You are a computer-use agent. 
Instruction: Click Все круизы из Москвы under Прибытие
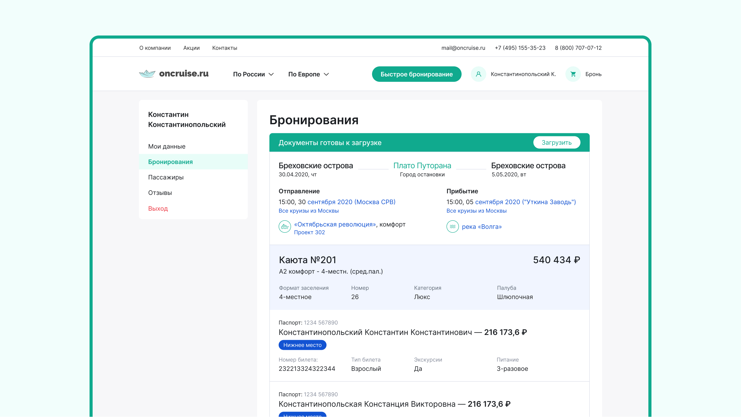click(476, 211)
